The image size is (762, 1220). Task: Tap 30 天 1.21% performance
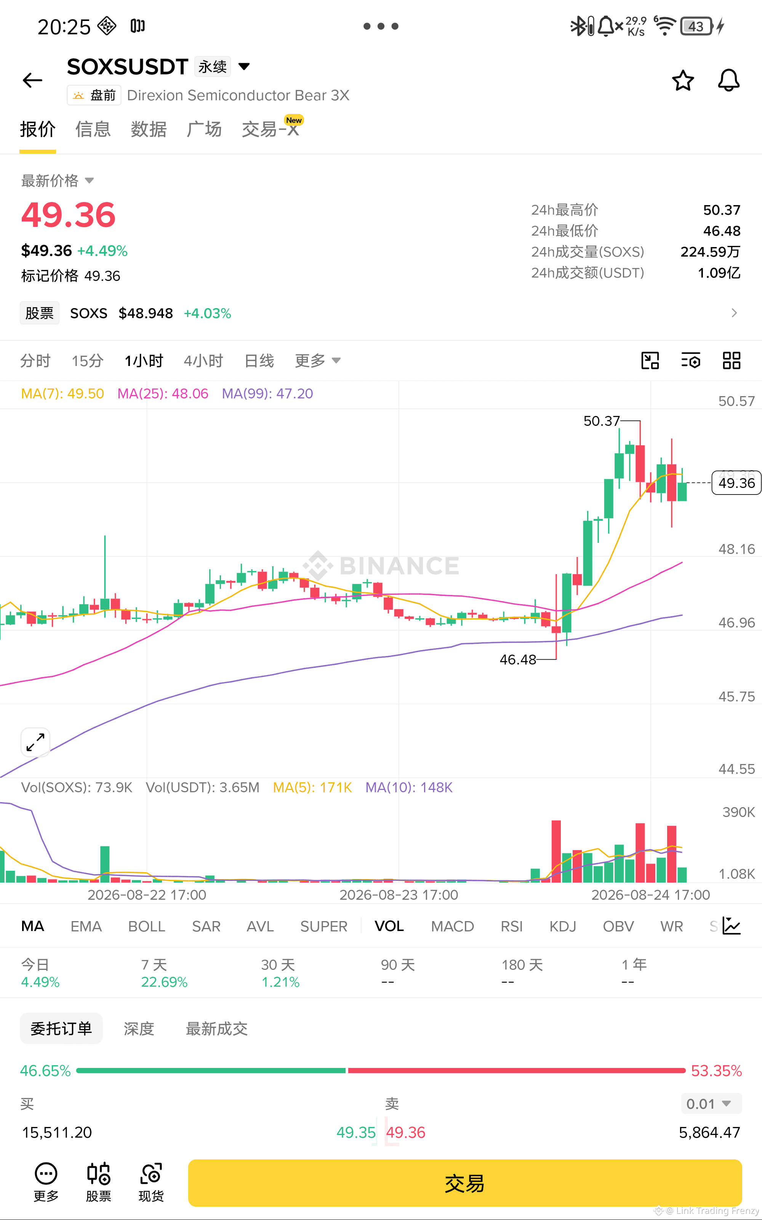(280, 973)
